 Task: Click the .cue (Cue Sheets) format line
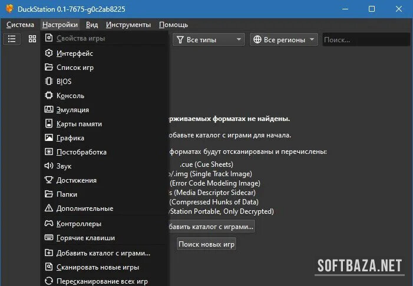point(206,164)
